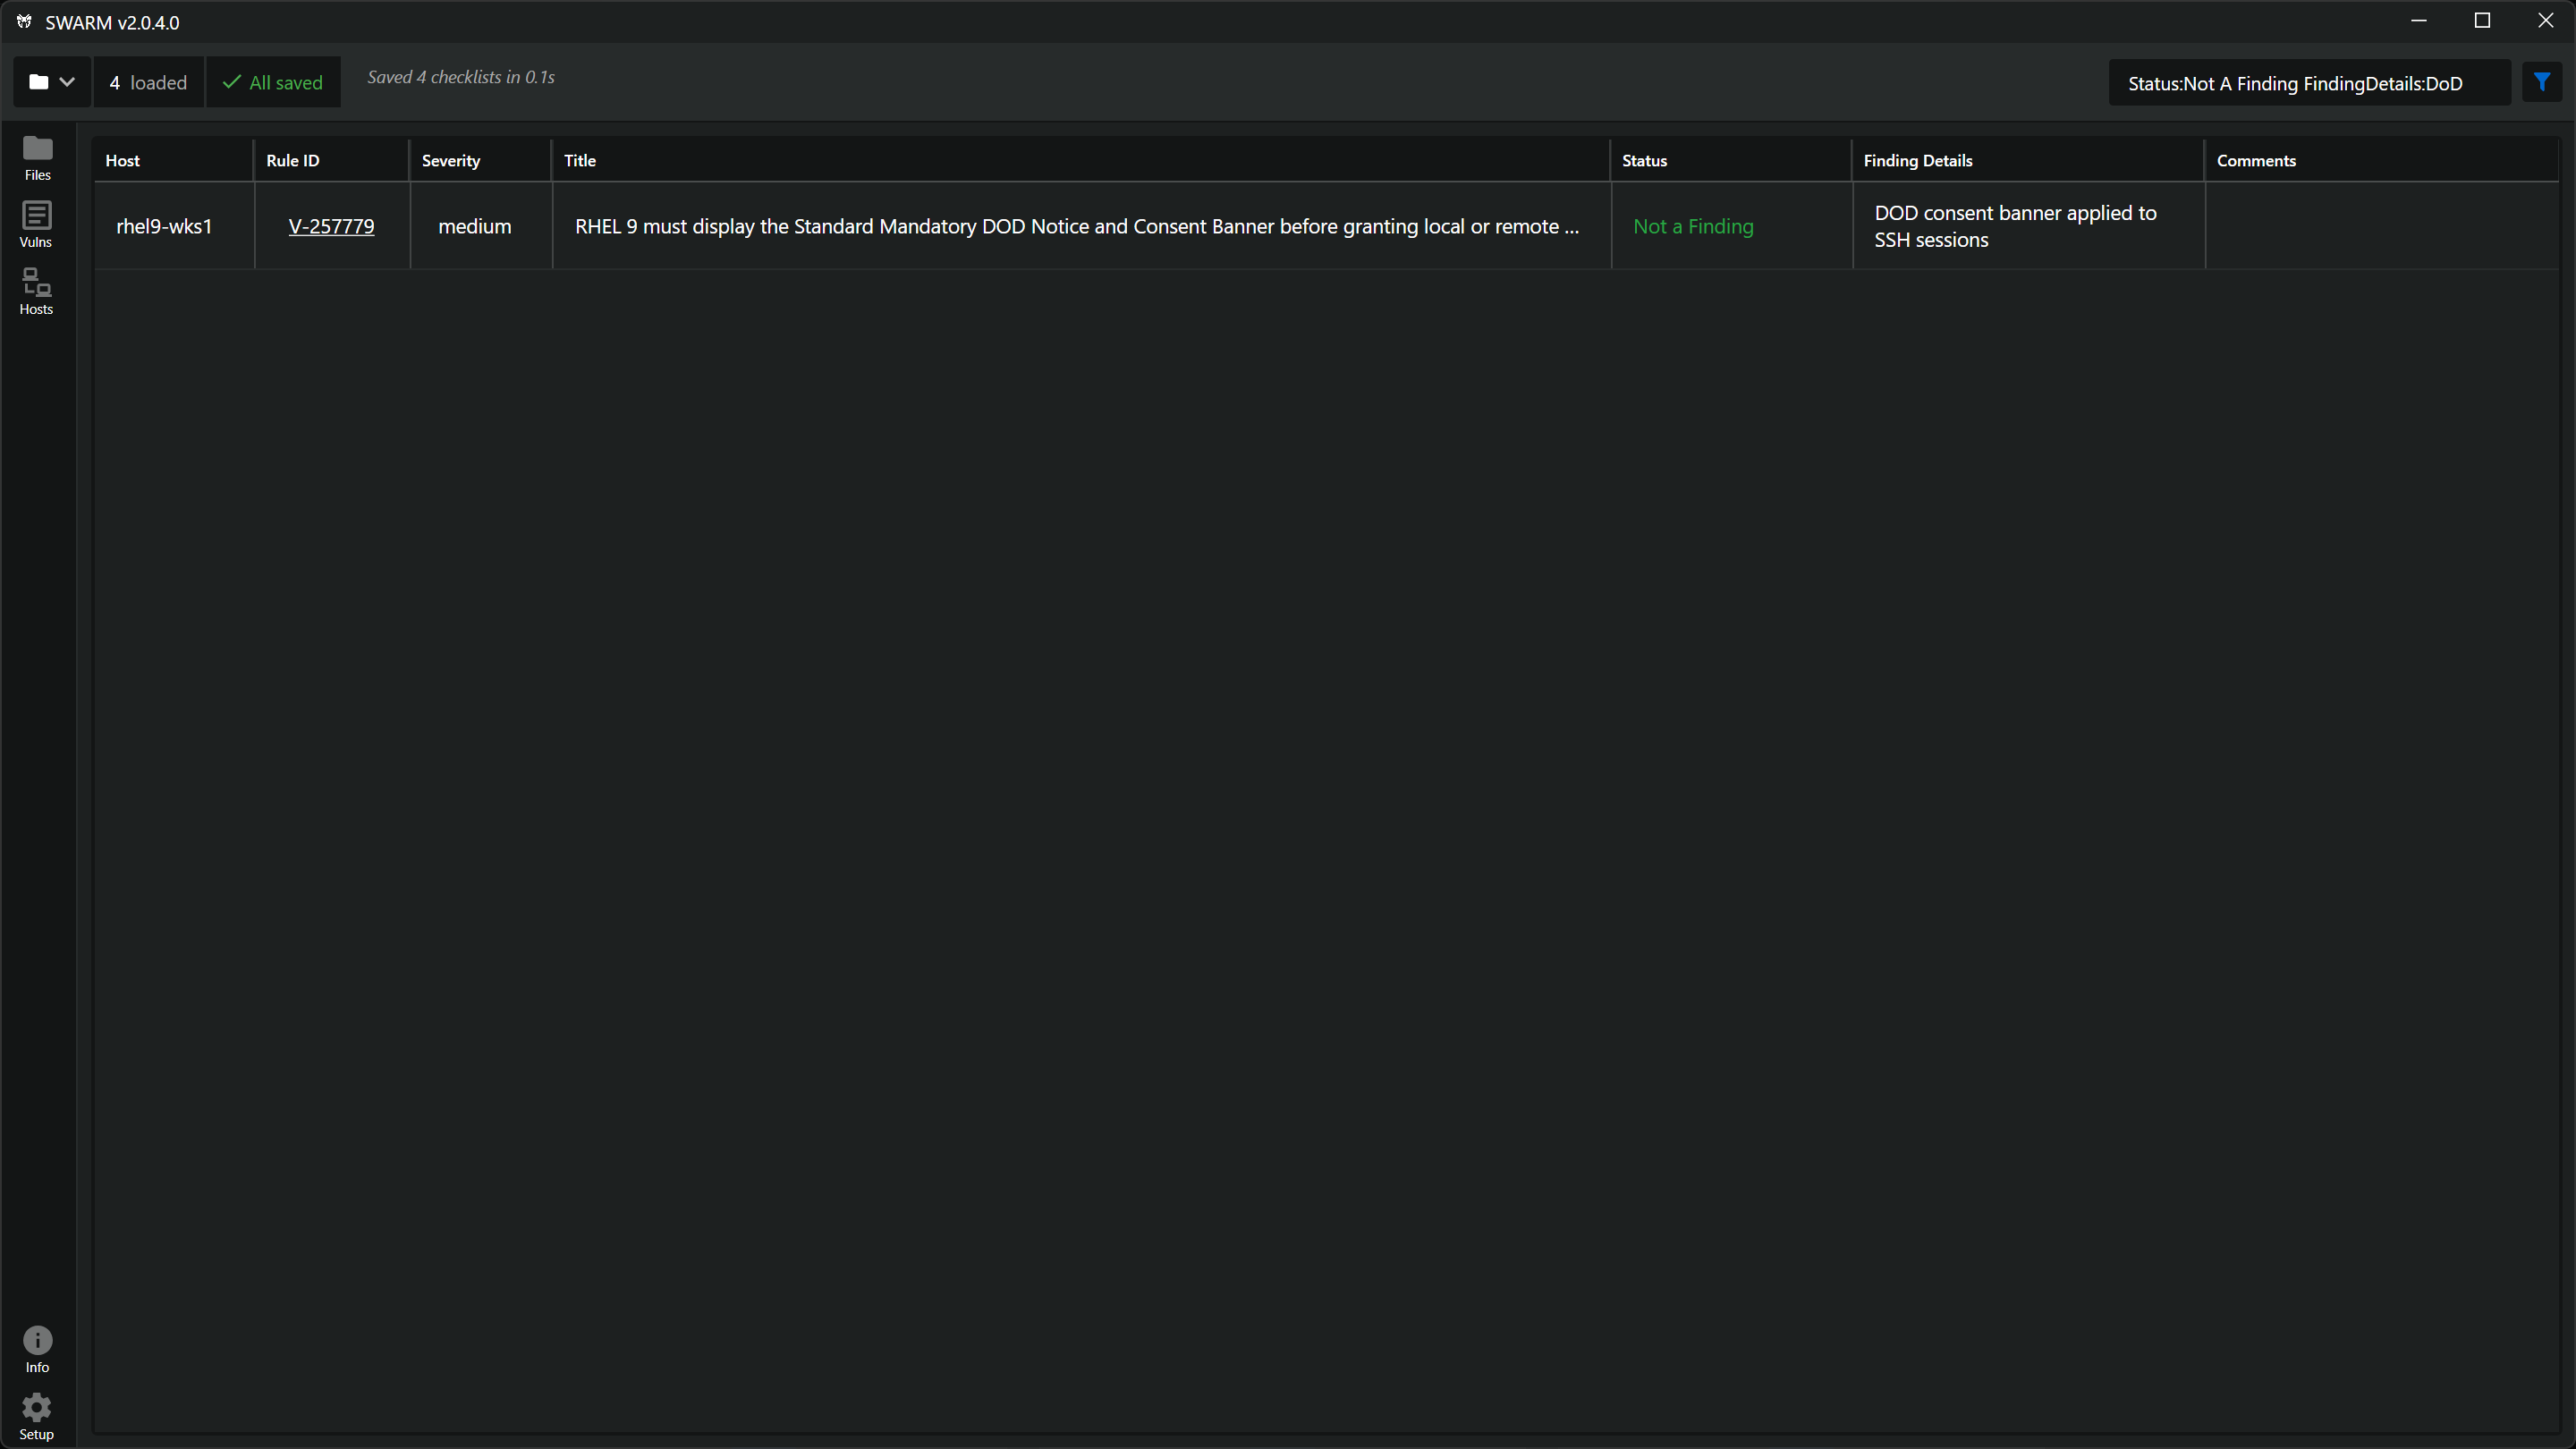Open the V-257779 rule link
Image resolution: width=2576 pixels, height=1449 pixels.
pyautogui.click(x=331, y=226)
